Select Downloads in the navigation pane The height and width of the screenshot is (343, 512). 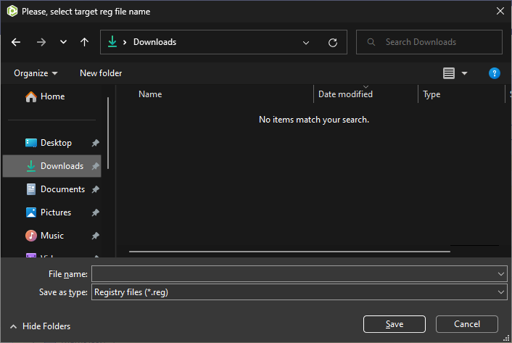click(x=52, y=166)
